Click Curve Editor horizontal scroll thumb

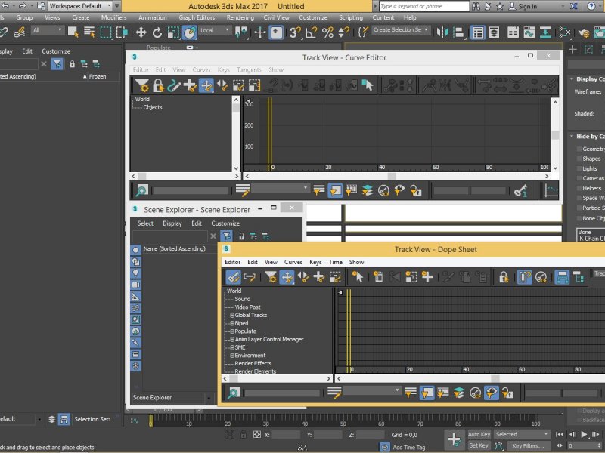(392, 177)
